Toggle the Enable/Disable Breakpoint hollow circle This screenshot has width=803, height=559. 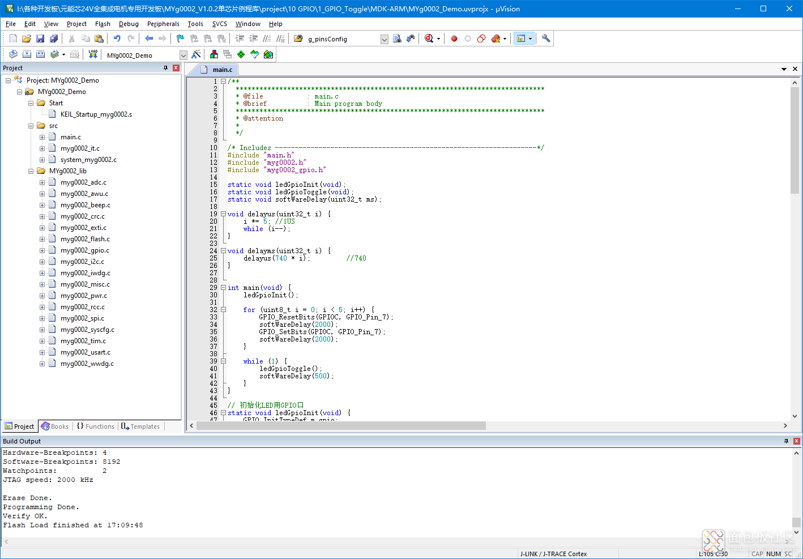pyautogui.click(x=468, y=39)
